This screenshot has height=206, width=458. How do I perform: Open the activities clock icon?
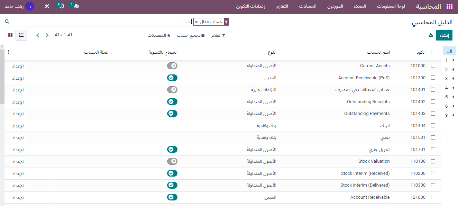pos(61,6)
